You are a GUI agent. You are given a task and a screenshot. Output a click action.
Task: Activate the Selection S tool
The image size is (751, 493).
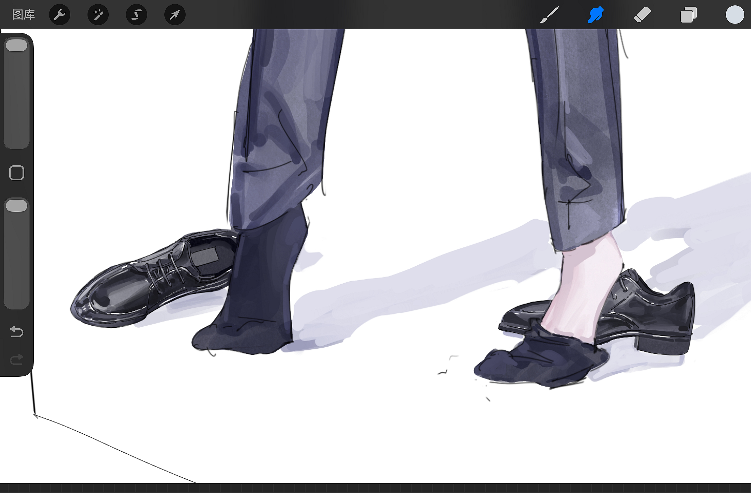[x=137, y=15]
